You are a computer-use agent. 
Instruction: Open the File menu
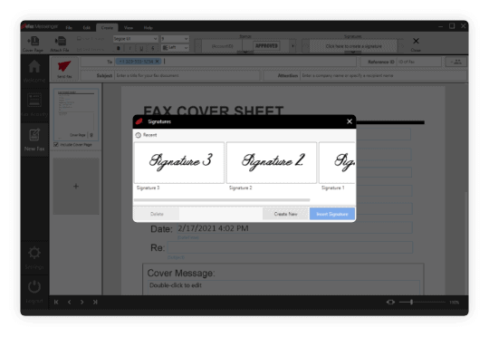(x=69, y=28)
